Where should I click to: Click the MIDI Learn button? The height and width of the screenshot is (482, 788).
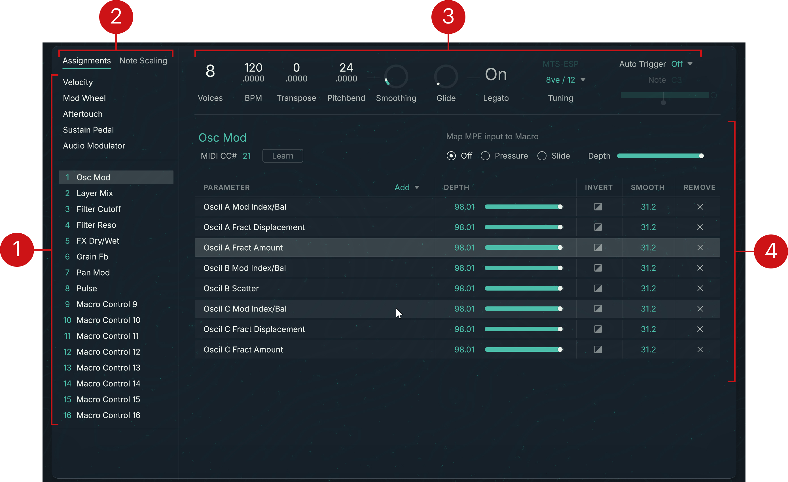(x=283, y=156)
